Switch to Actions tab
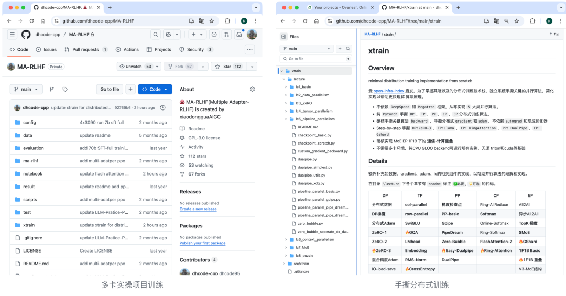The height and width of the screenshot is (296, 566). [x=127, y=49]
